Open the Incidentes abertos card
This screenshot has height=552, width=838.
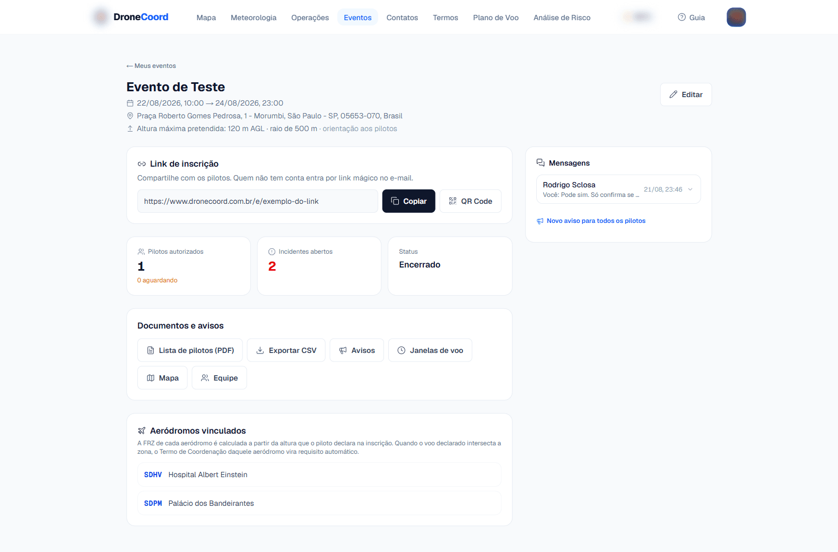tap(319, 266)
